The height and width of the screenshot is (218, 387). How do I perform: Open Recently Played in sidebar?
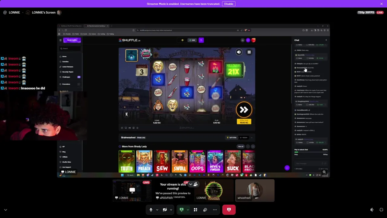(66, 72)
